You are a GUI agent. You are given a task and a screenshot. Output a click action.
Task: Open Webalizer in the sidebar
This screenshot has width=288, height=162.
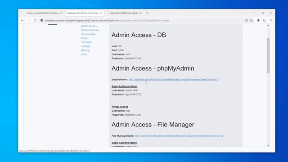pos(87,42)
